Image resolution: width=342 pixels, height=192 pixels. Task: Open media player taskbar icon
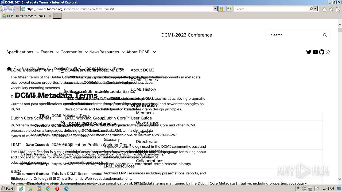click(x=39, y=189)
